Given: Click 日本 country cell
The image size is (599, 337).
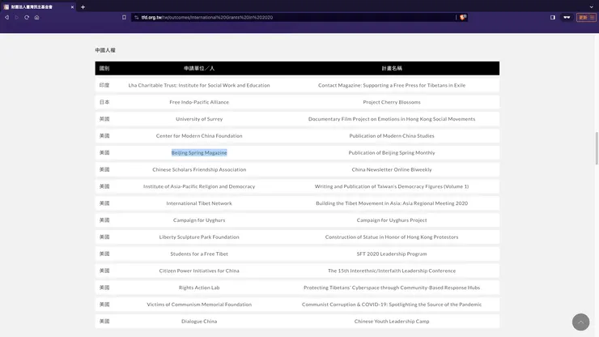Looking at the screenshot, I should 104,102.
